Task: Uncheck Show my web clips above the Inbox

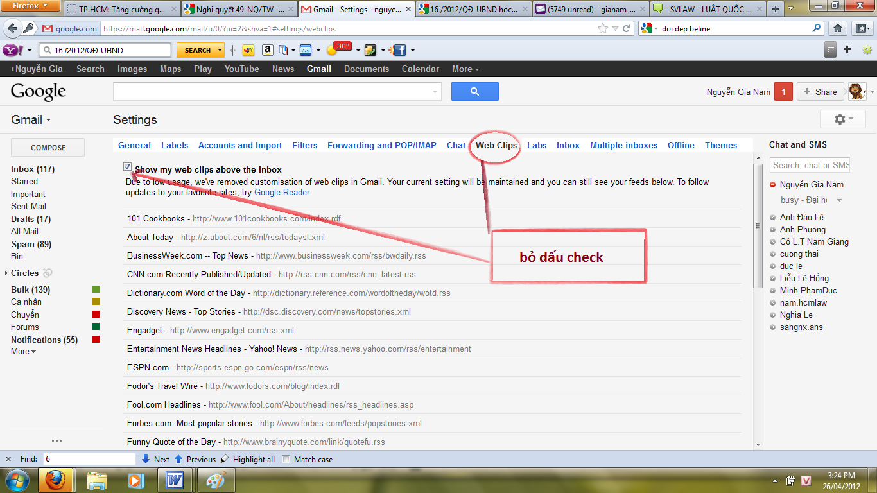Action: tap(128, 167)
